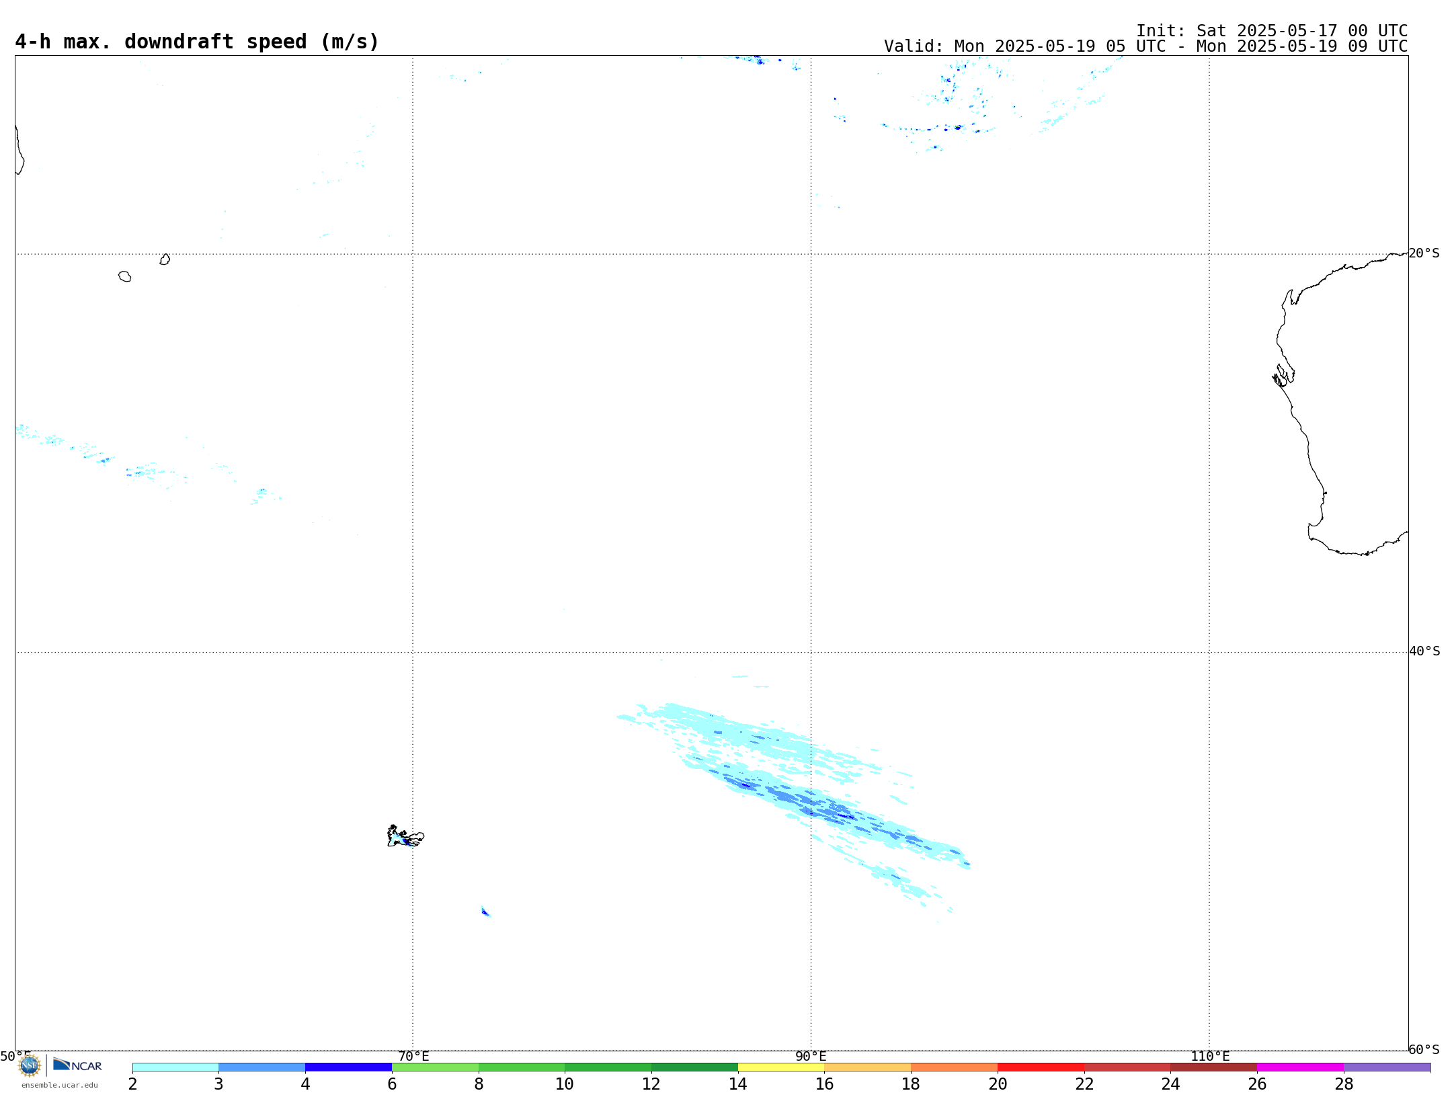Viewport: 1452px width, 1093px height.
Task: Click colorbar tick label '28'
Action: pos(1344,1084)
